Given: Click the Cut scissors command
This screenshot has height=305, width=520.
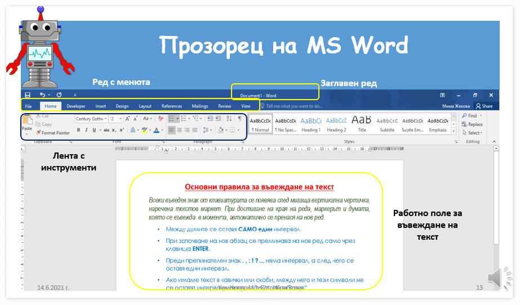Looking at the screenshot, I should tap(42, 116).
